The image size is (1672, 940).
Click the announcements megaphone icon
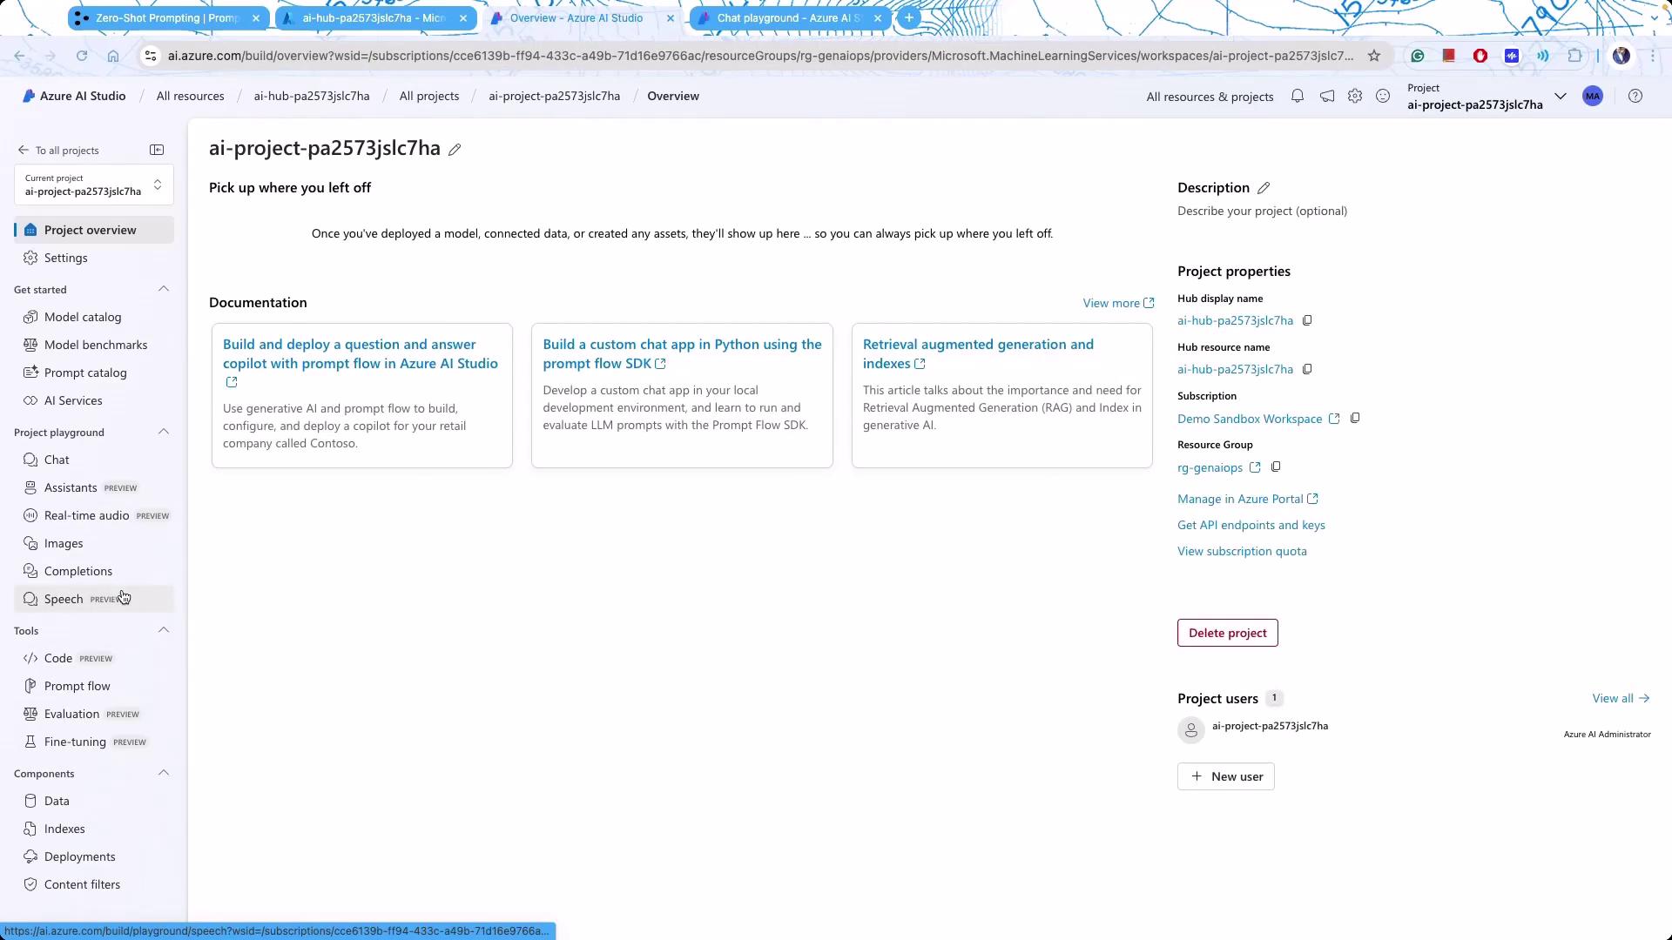(1326, 97)
